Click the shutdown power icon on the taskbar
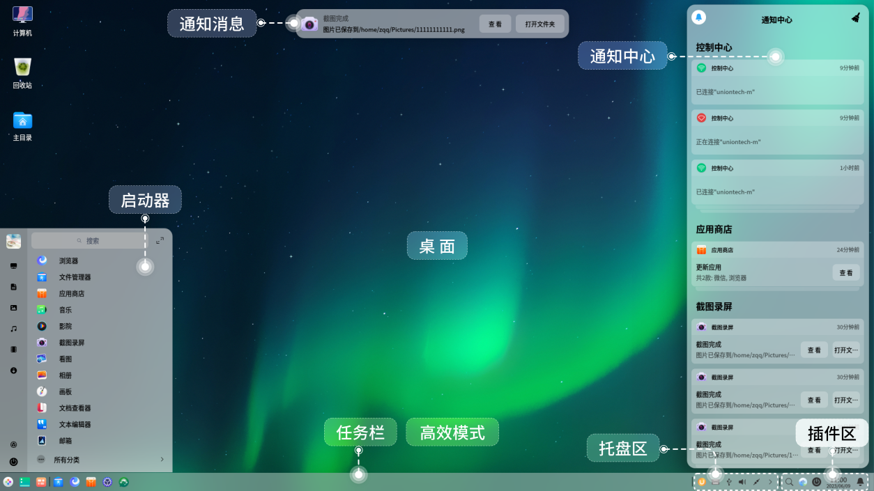 point(817,482)
